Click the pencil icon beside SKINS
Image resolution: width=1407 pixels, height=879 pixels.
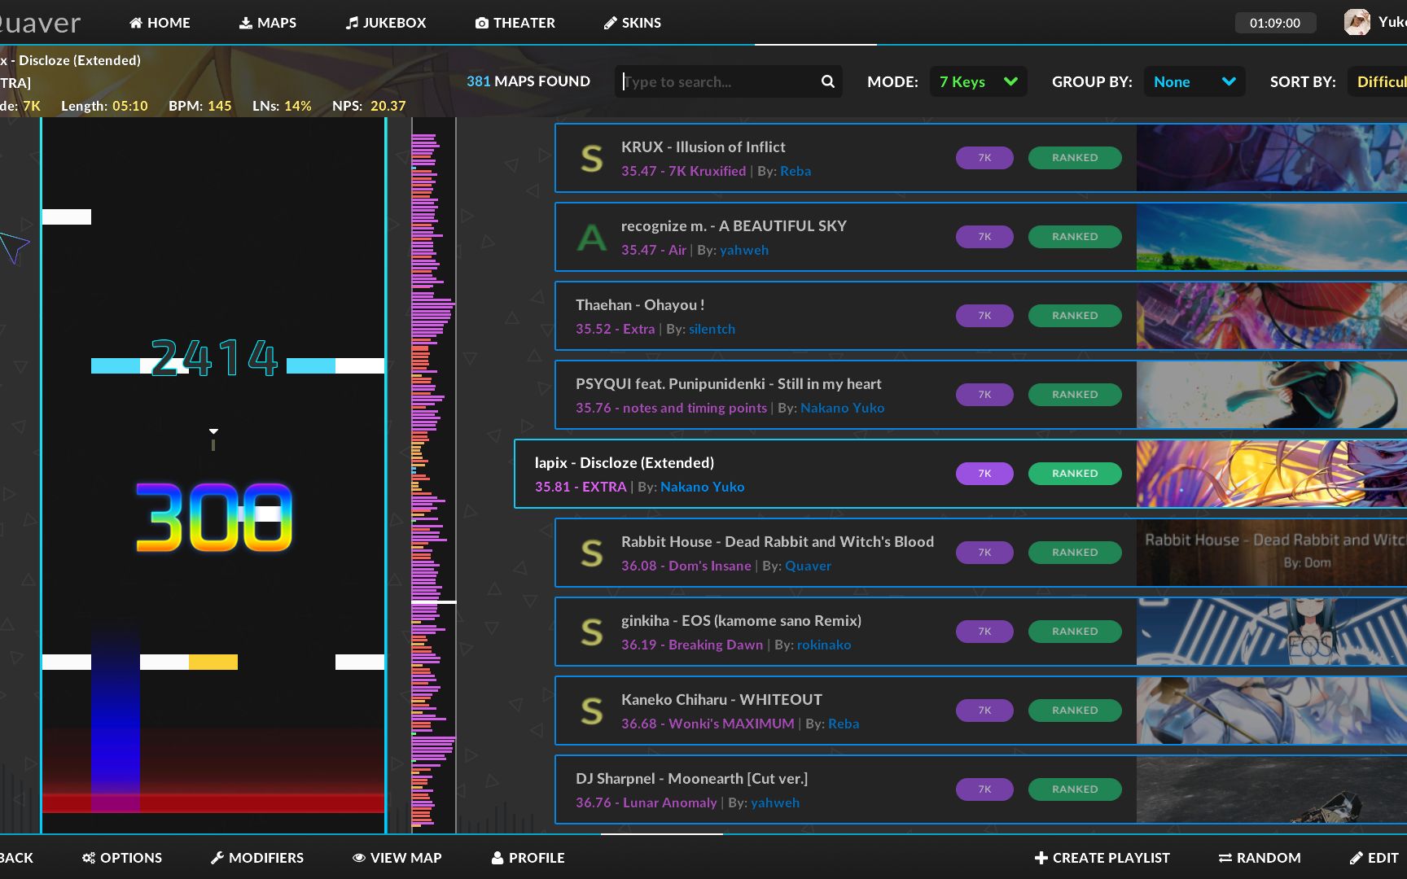[x=610, y=23]
